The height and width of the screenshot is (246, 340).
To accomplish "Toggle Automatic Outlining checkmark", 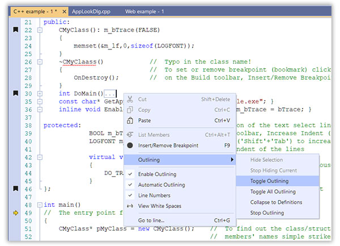I will pyautogui.click(x=130, y=185).
